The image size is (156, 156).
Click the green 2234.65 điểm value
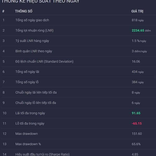[x=141, y=30]
